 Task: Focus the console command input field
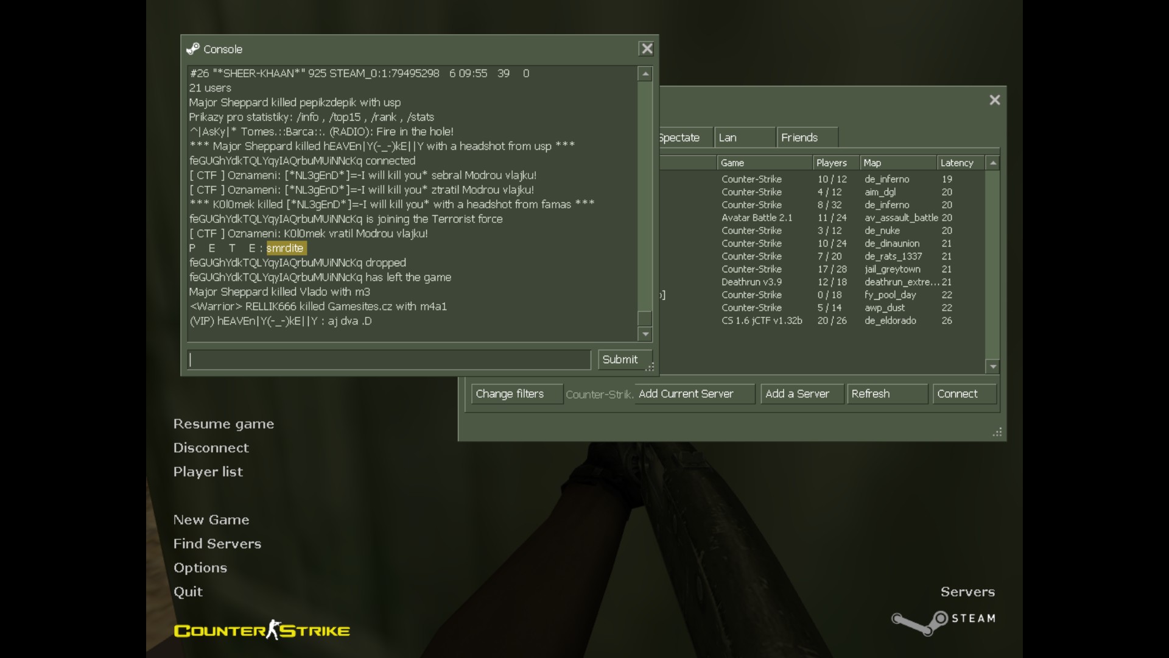click(x=390, y=359)
